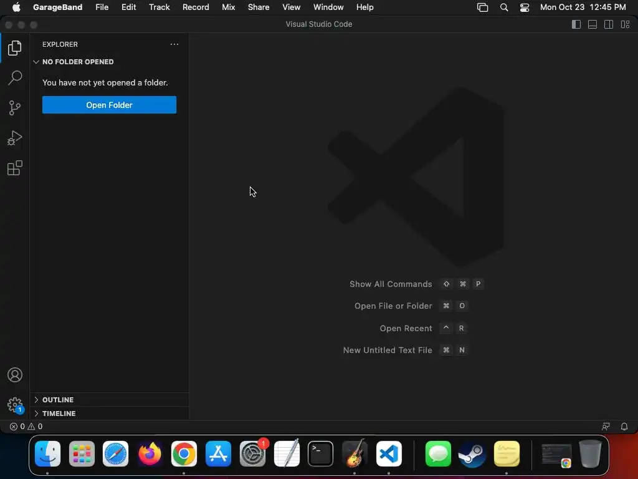Open Stickies notes from the Dock
This screenshot has width=638, height=479.
pyautogui.click(x=507, y=453)
